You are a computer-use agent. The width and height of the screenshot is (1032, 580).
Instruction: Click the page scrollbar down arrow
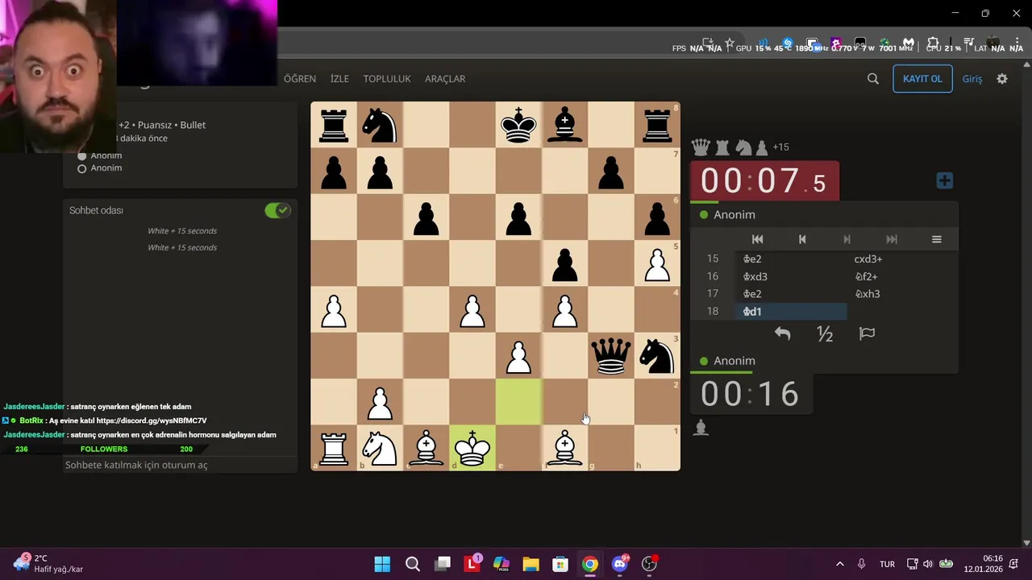pyautogui.click(x=1026, y=543)
